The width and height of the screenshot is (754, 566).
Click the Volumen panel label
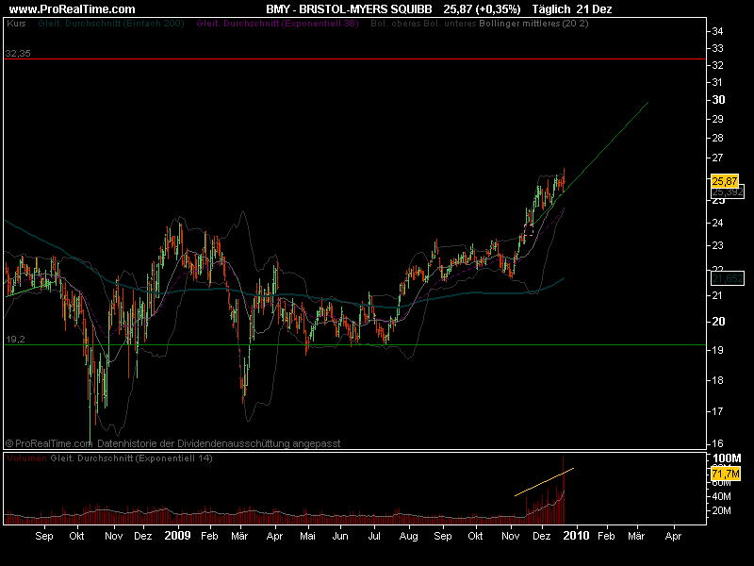(x=25, y=458)
